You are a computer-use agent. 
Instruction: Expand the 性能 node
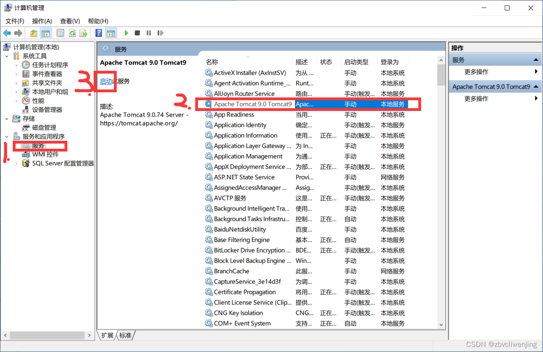(16, 101)
